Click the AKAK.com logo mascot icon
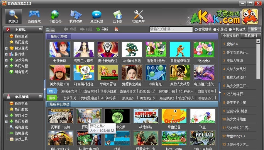264x150 pixels. pos(250,16)
